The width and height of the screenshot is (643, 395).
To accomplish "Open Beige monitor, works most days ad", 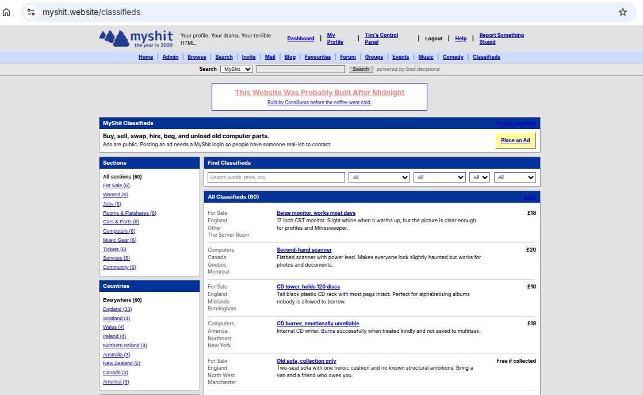I will point(316,213).
